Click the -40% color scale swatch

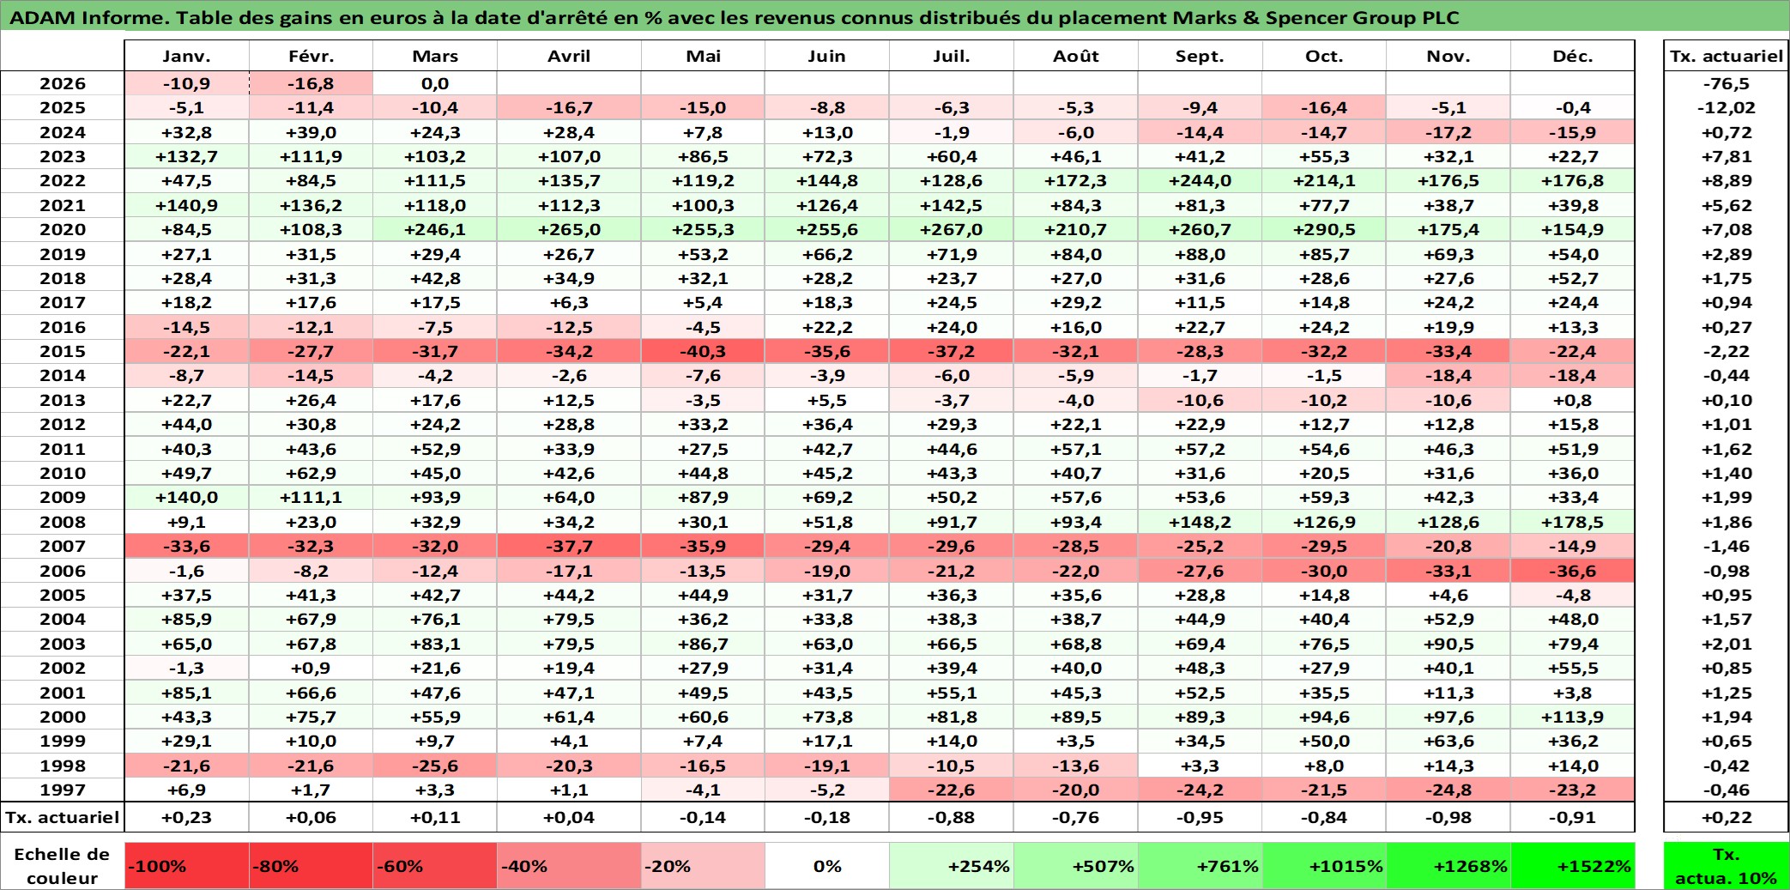[x=569, y=866]
